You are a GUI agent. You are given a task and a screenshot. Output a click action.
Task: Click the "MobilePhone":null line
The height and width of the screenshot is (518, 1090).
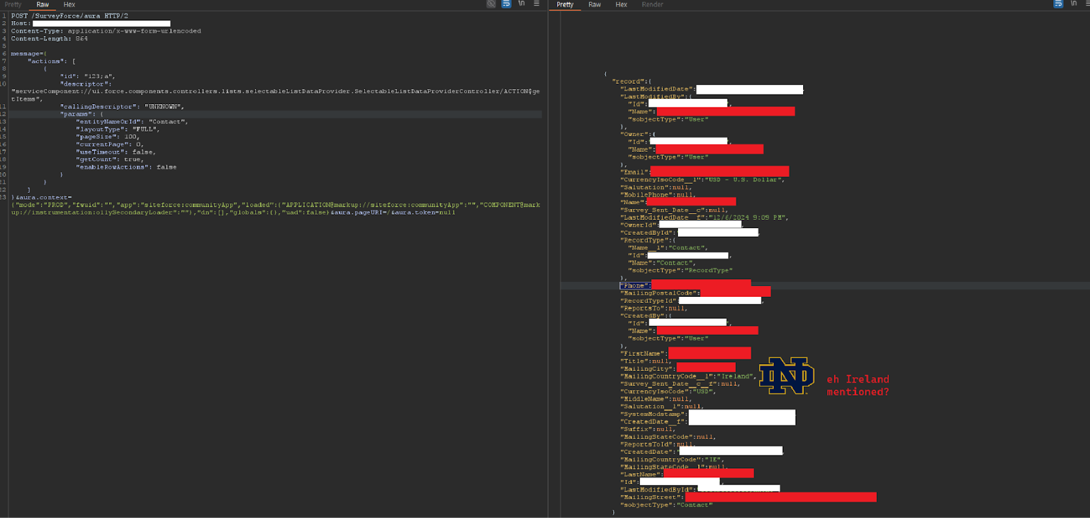[x=657, y=195]
